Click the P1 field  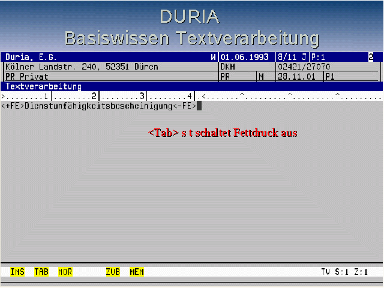pos(330,77)
